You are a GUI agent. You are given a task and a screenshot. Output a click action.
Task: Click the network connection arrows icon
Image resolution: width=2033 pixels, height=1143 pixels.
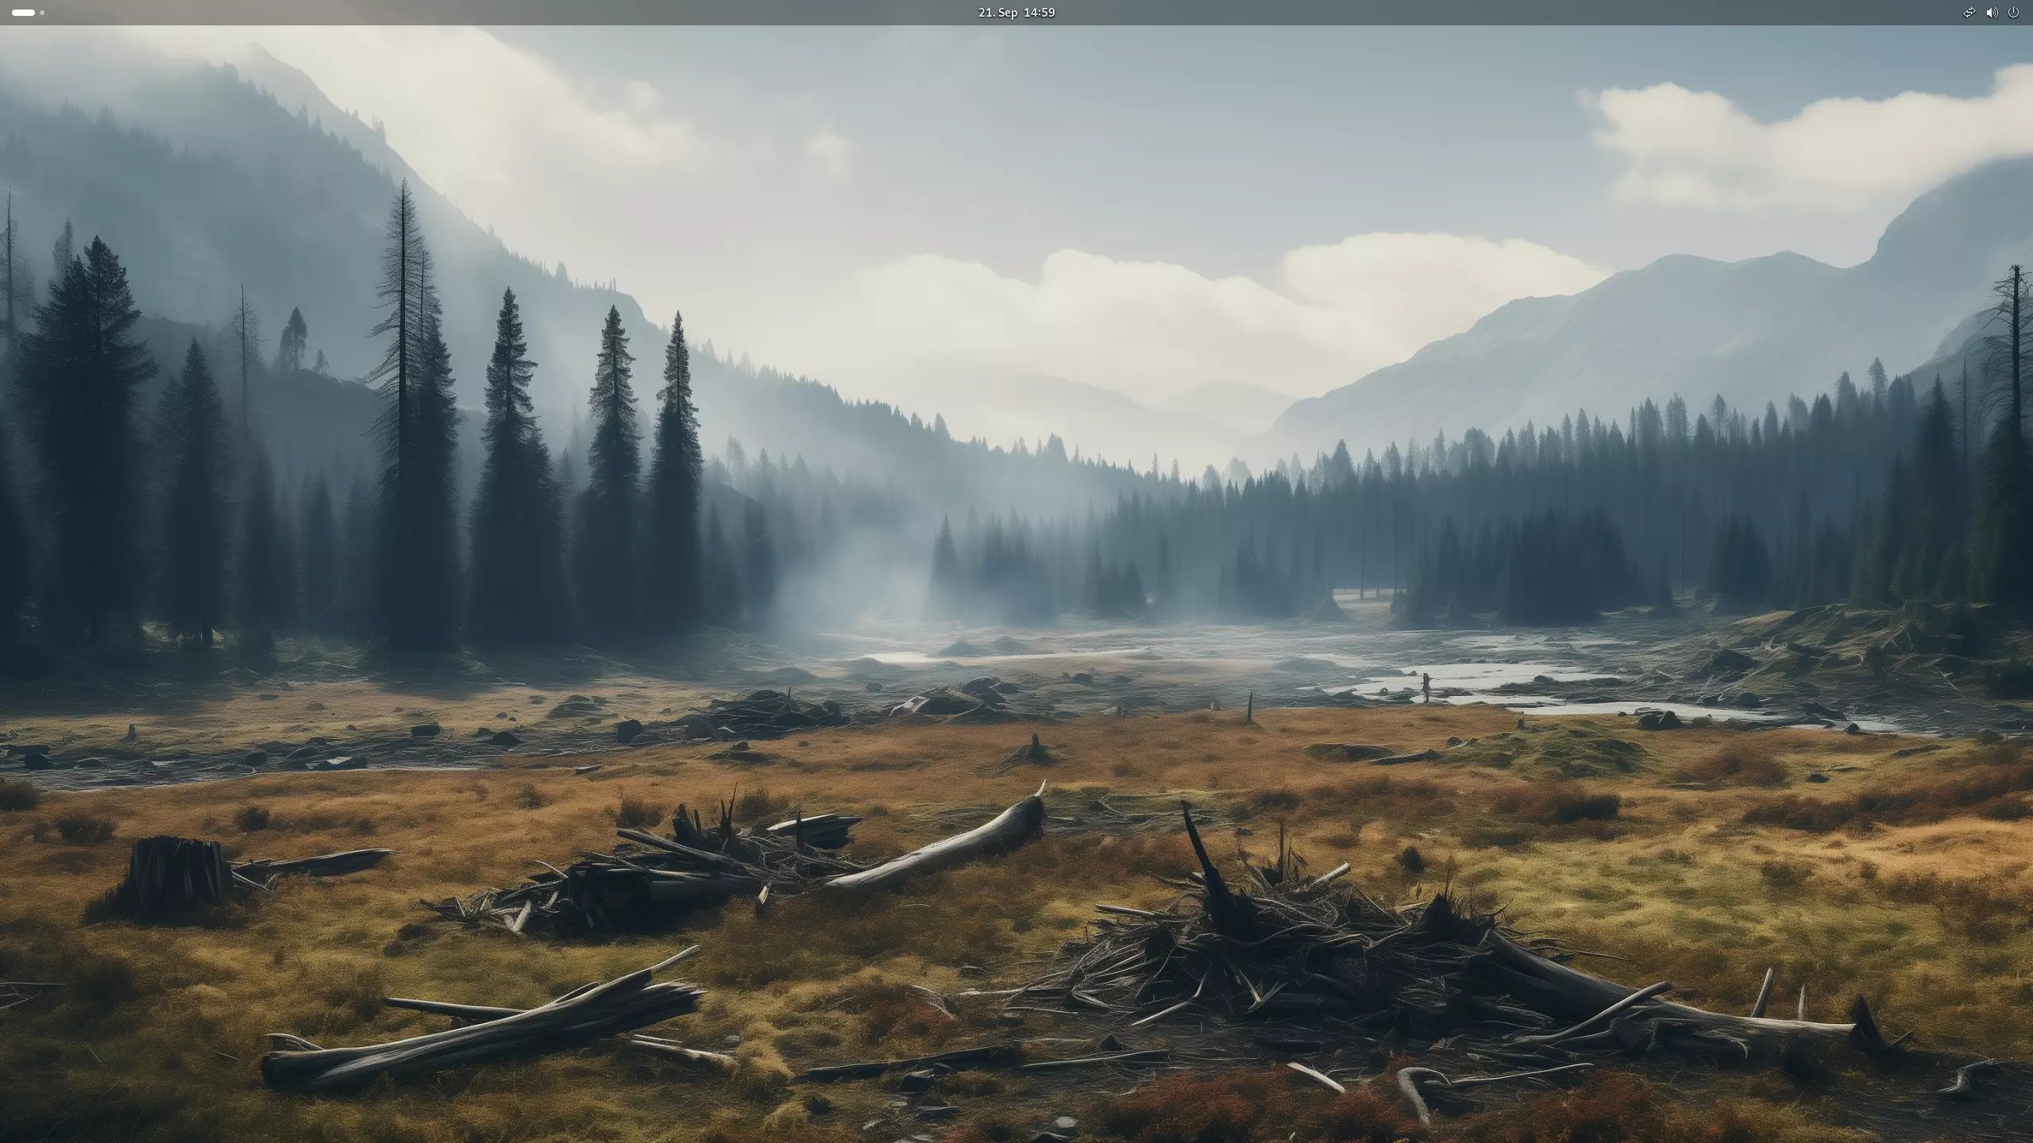pyautogui.click(x=1969, y=13)
